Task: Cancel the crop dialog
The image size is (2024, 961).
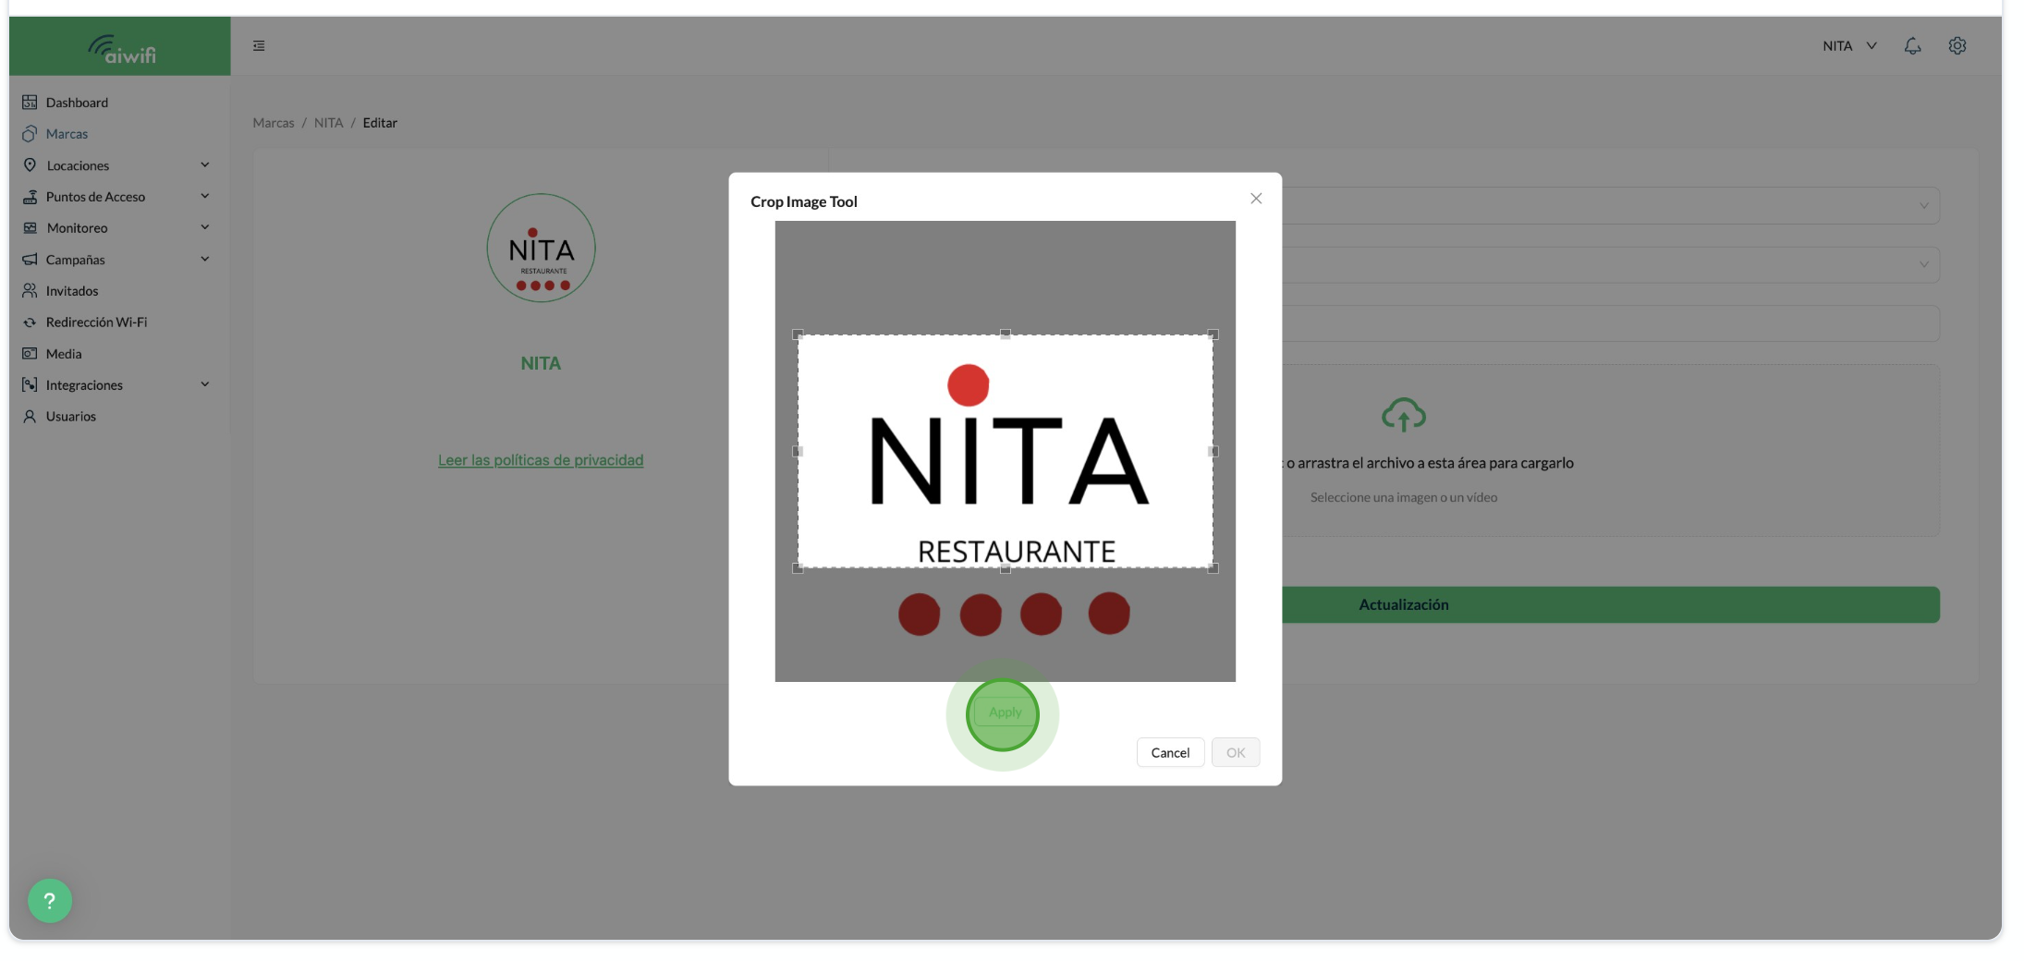Action: click(1170, 752)
